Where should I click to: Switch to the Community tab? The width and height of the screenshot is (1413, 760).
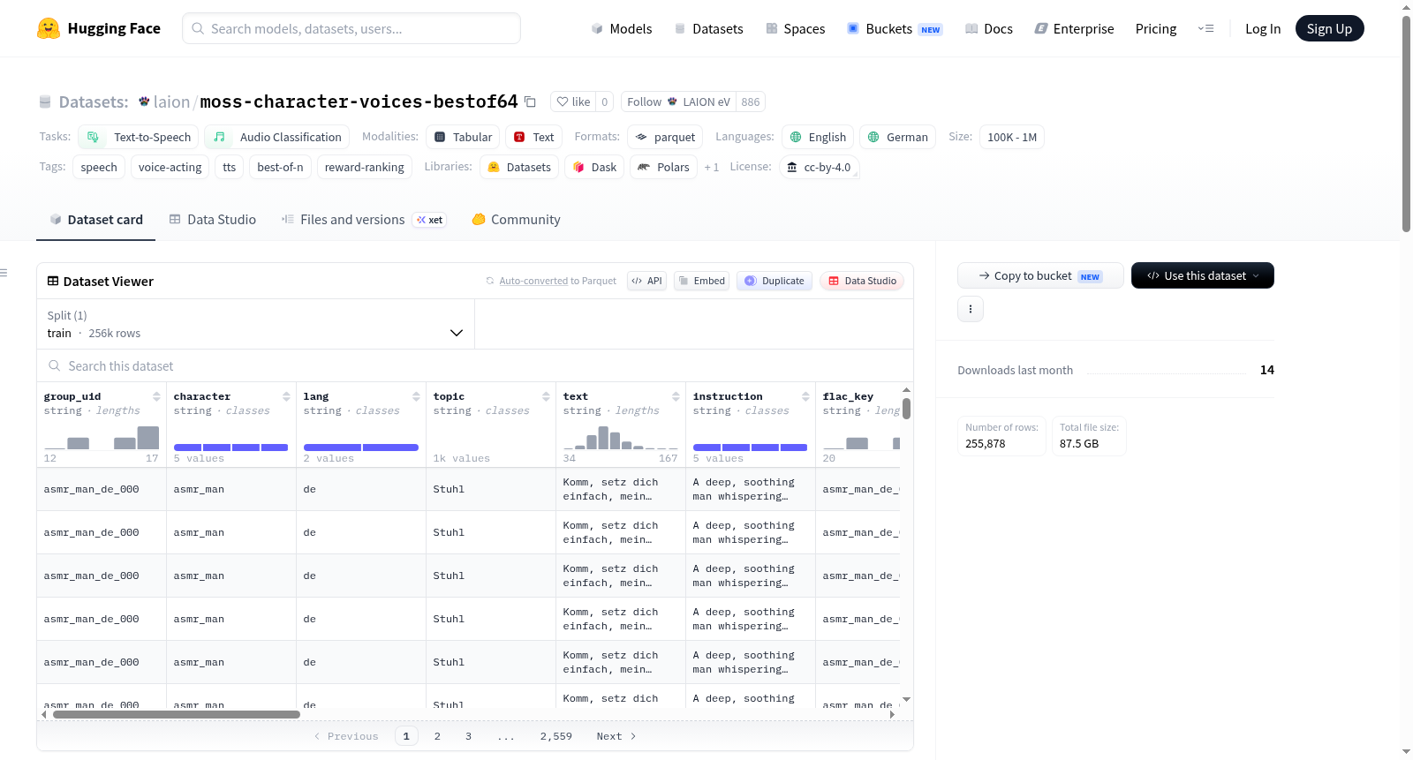516,220
